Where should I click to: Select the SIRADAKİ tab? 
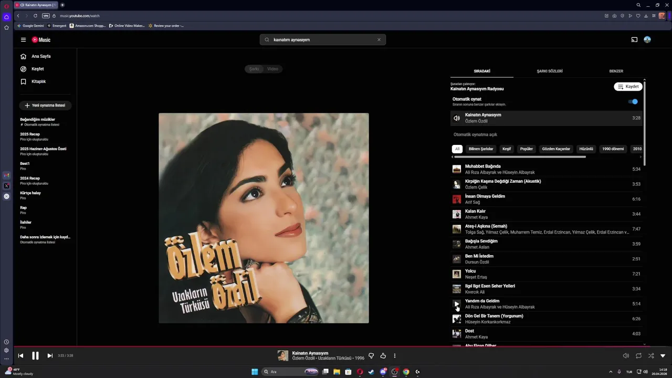click(482, 71)
